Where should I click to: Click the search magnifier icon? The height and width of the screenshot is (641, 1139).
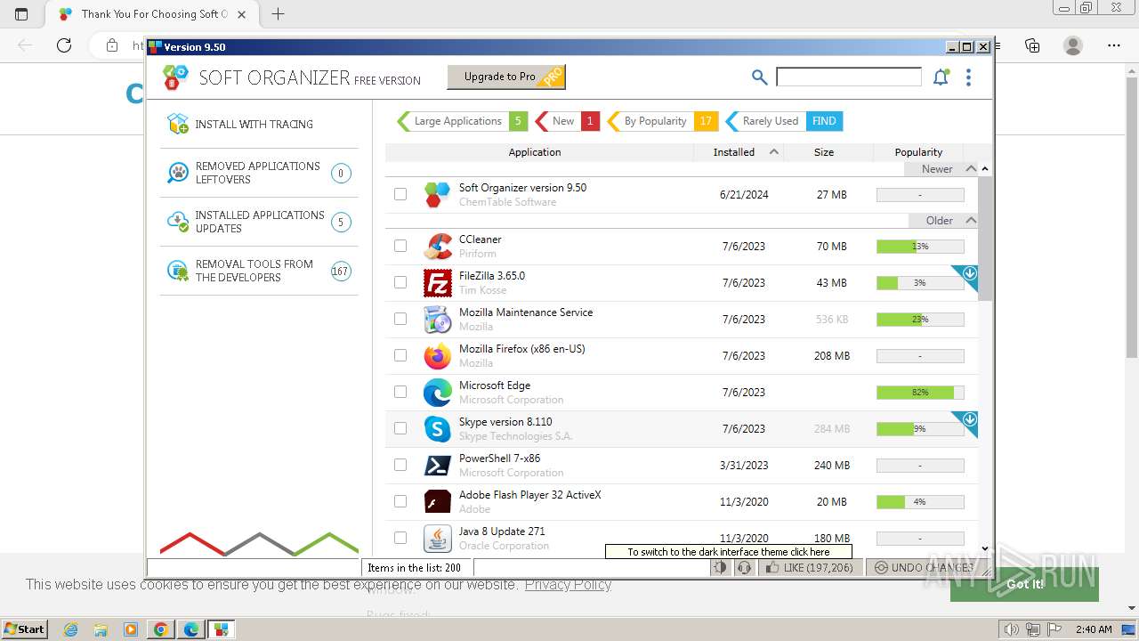pyautogui.click(x=759, y=77)
